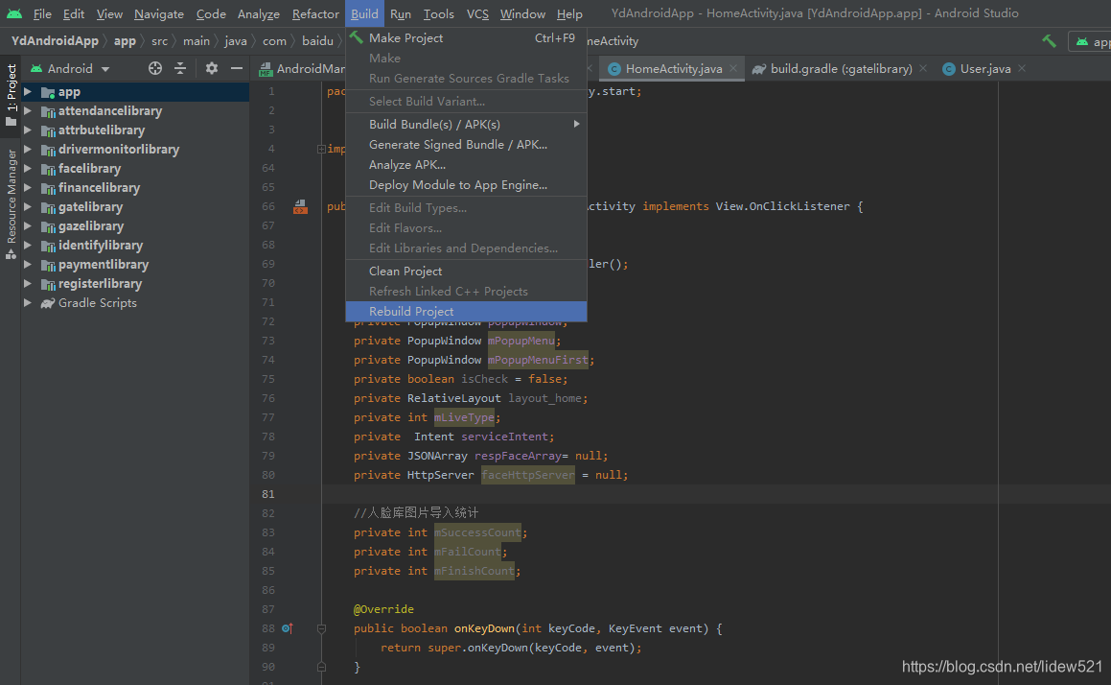Click the main breadcrumb segment
1111x685 pixels.
tap(197, 41)
